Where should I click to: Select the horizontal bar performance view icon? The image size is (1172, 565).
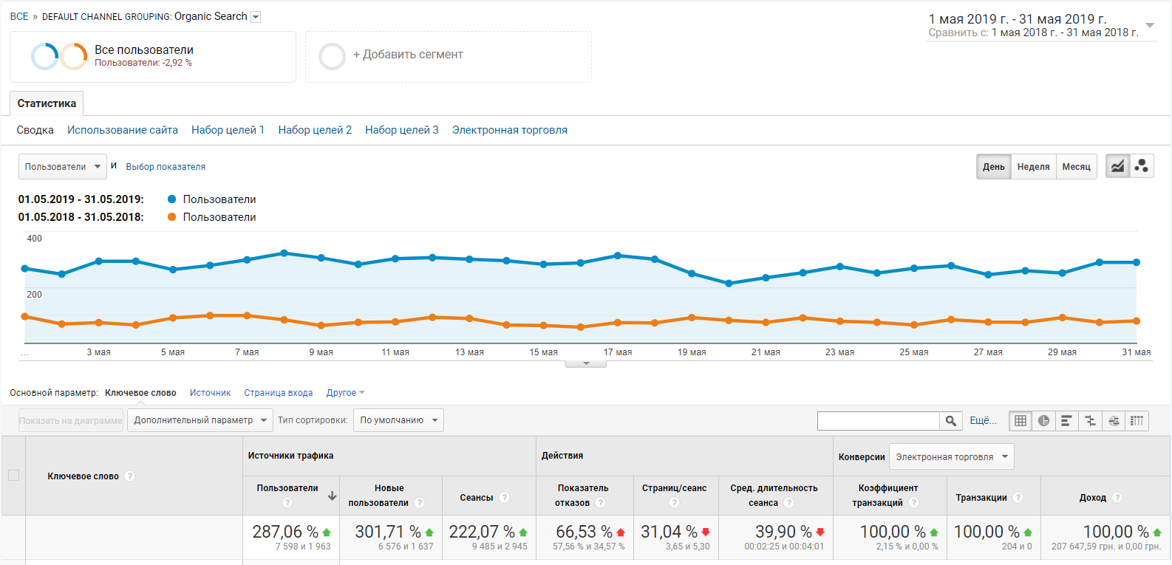1066,421
